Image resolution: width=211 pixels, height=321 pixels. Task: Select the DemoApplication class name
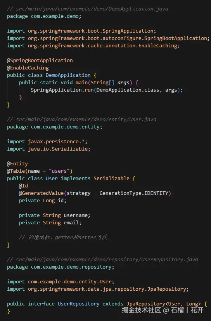point(68,75)
